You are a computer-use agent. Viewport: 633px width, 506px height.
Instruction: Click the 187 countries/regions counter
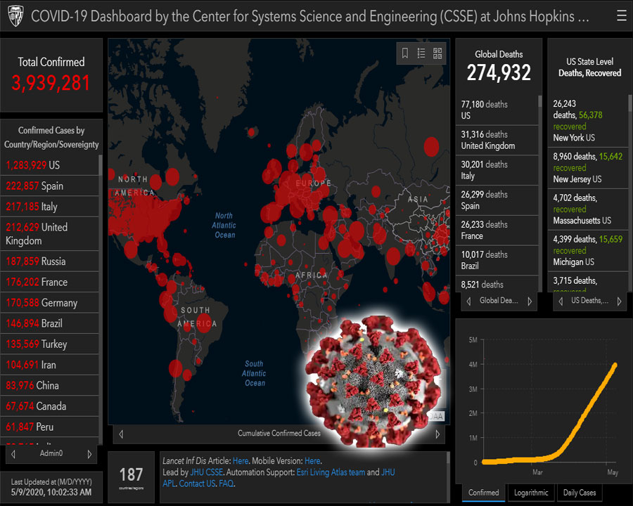click(132, 477)
